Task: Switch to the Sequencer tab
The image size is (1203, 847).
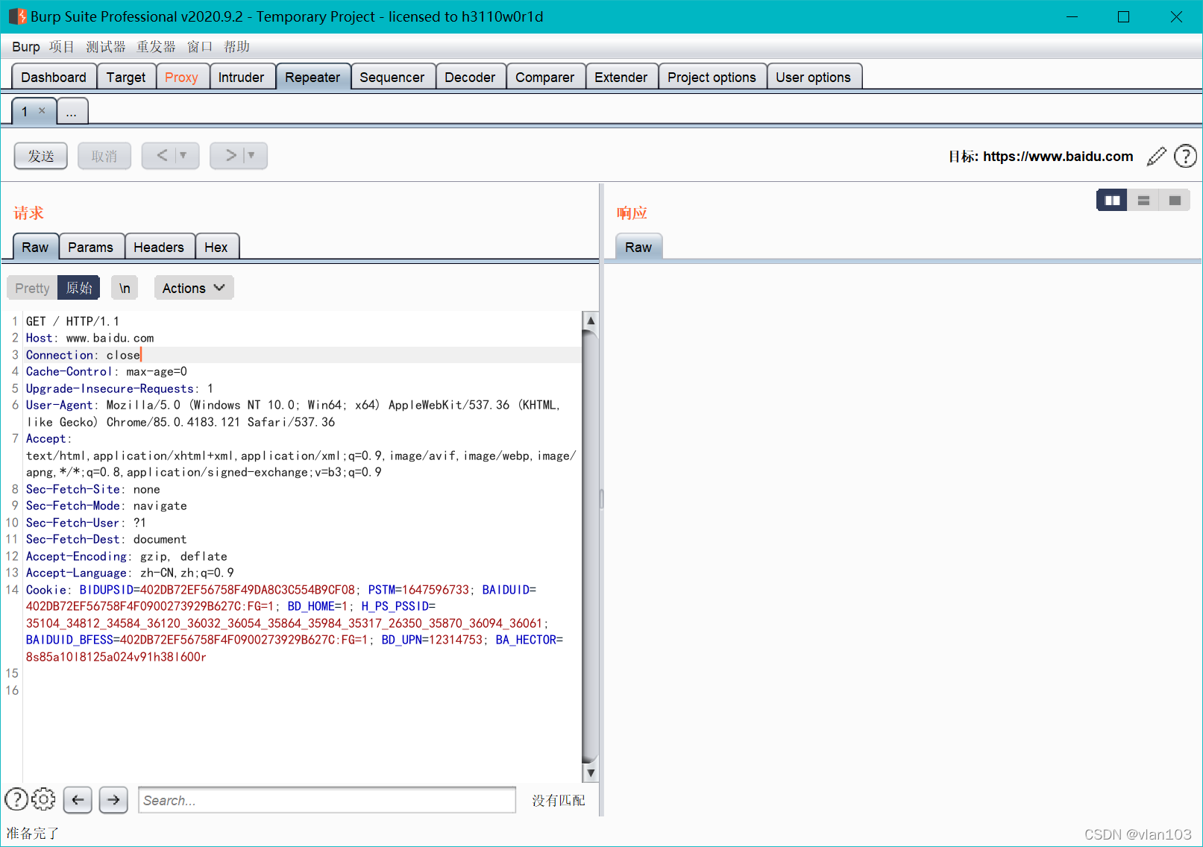Action: 392,77
